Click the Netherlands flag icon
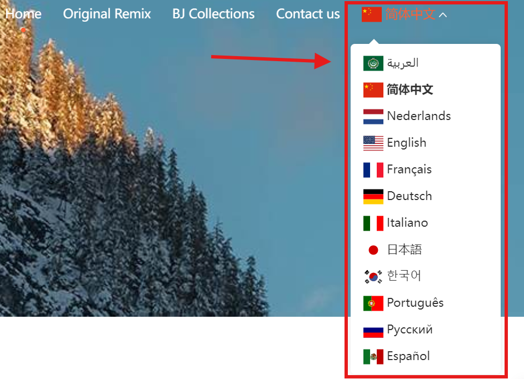 373,117
